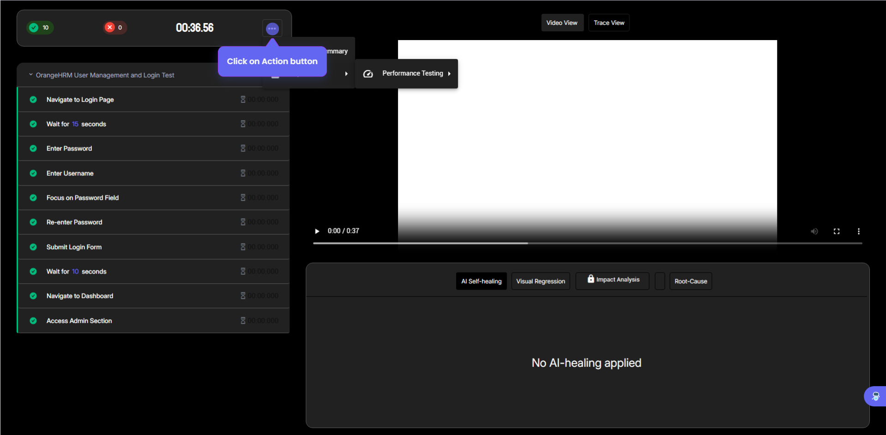Open the AI assistant bot icon
The height and width of the screenshot is (435, 886).
875,396
